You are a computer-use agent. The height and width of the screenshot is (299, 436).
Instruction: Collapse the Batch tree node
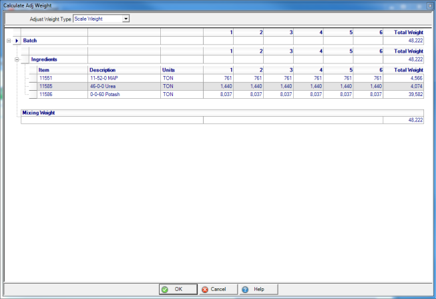click(8, 41)
